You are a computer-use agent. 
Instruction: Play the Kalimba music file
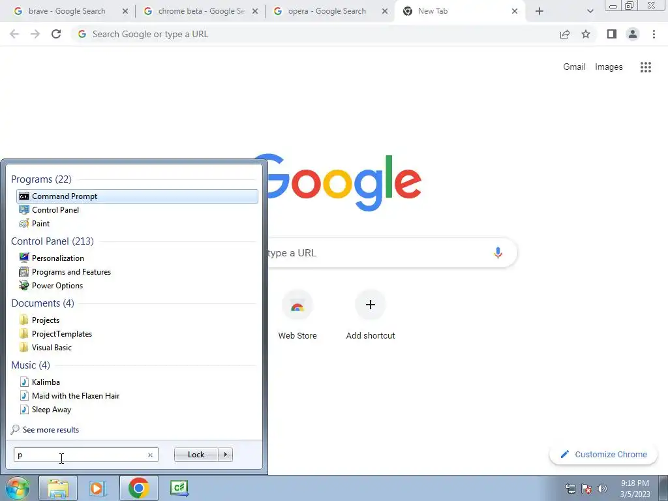[x=137, y=382]
